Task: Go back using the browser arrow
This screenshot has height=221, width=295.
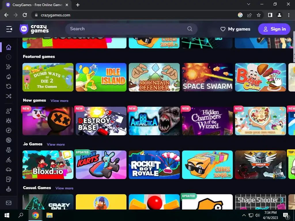Action: [6, 15]
